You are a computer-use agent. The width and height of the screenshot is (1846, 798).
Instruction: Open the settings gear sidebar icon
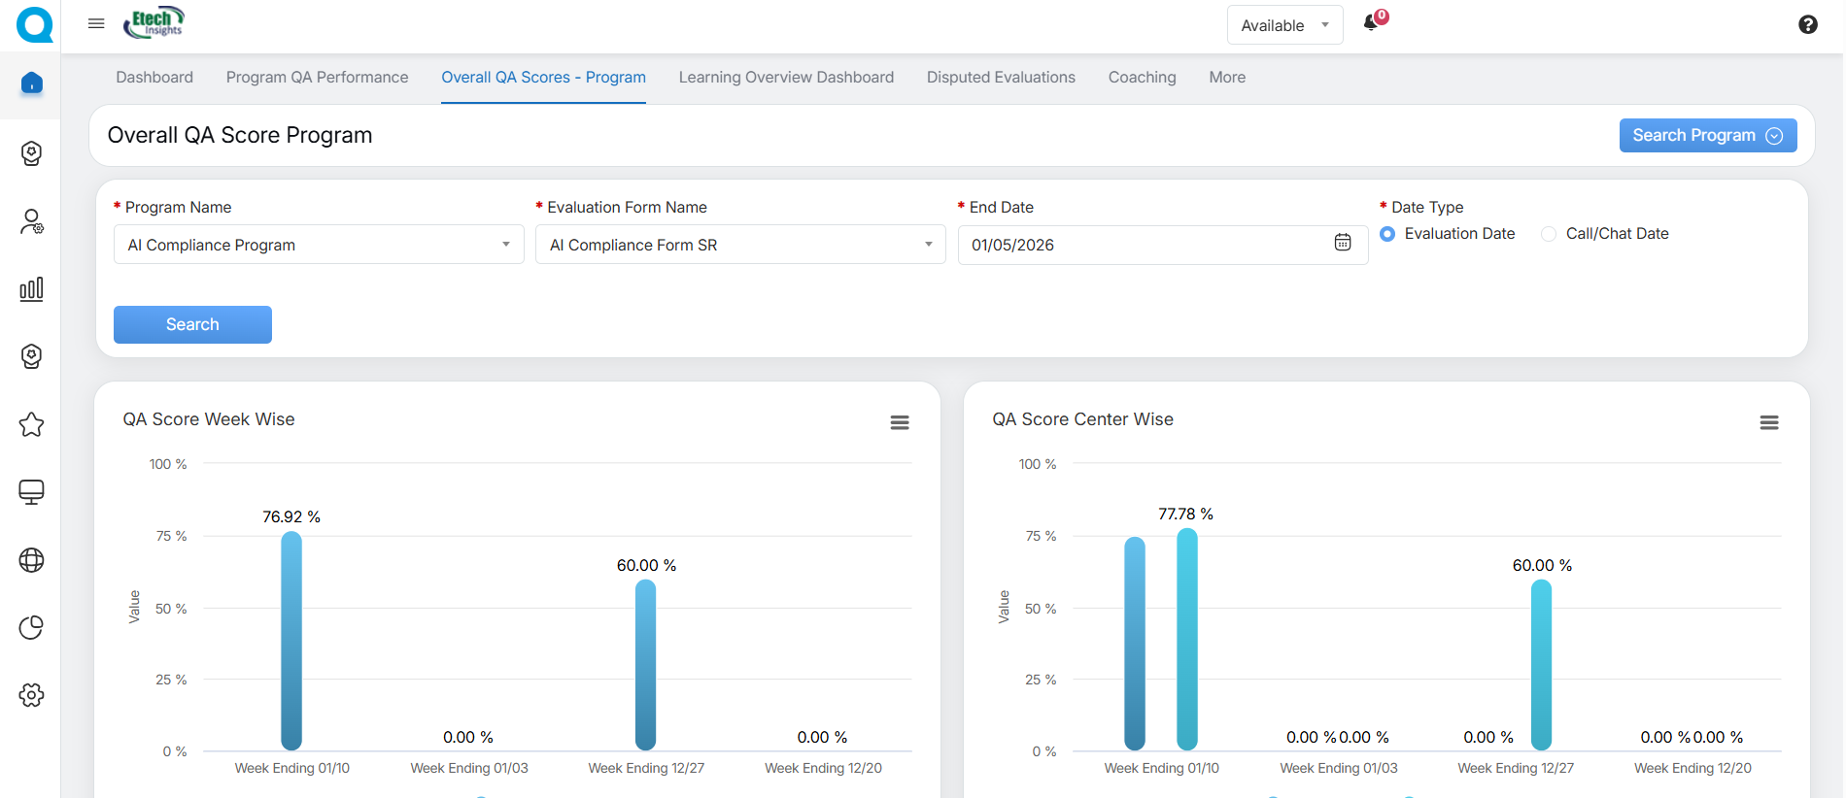31,695
